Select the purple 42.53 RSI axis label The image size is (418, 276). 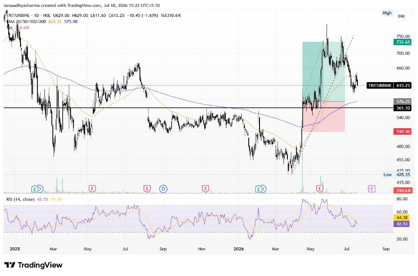point(402,224)
